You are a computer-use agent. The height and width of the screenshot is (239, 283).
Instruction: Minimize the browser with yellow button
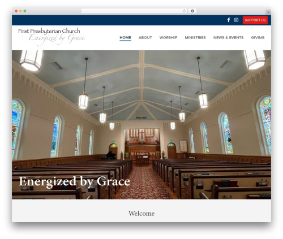pos(20,11)
